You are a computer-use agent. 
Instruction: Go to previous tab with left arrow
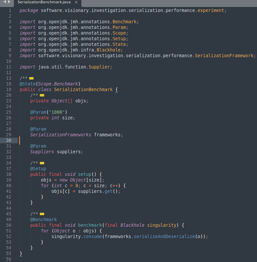click(5, 2)
